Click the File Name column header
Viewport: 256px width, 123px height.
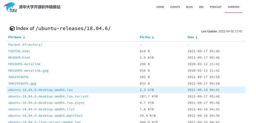click(x=15, y=37)
